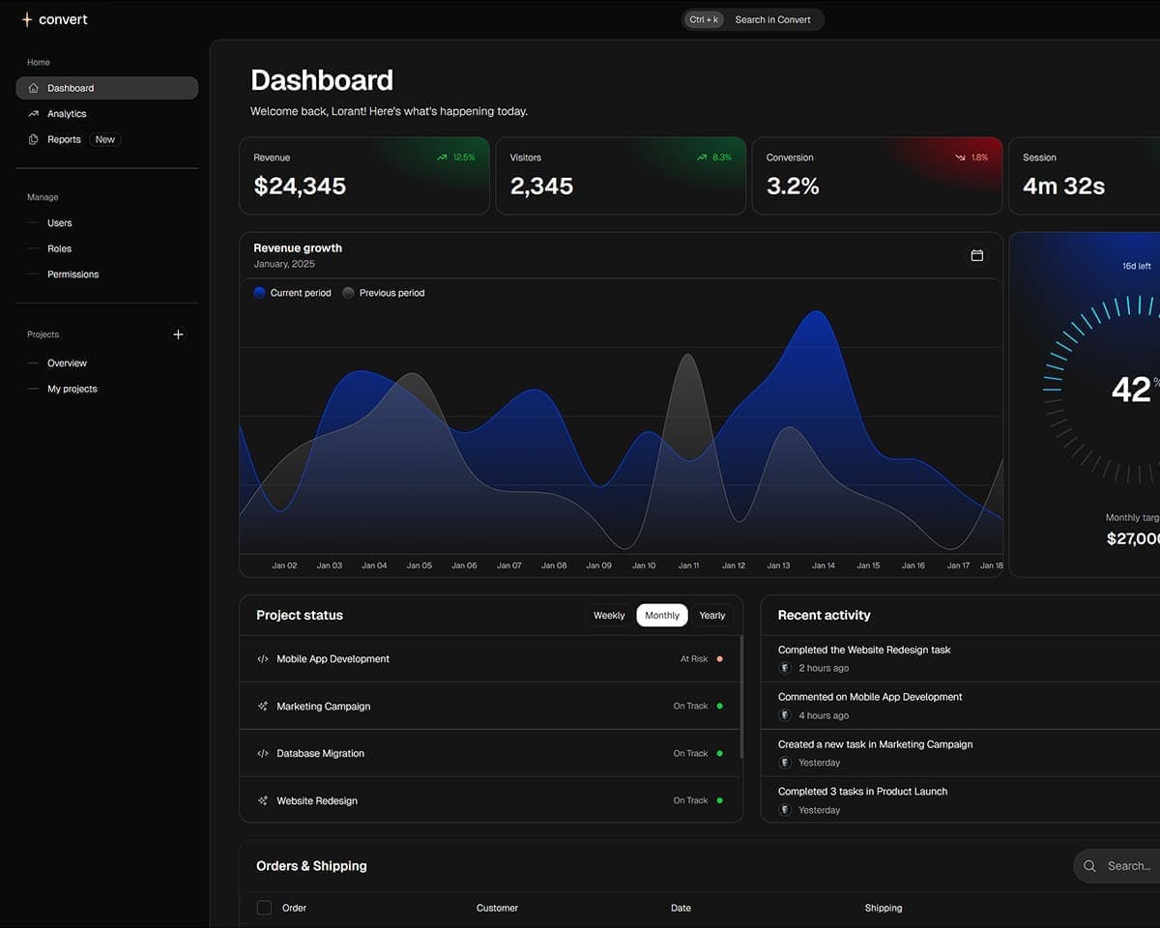Click the magnifier in Orders & Shipping search

pyautogui.click(x=1089, y=865)
